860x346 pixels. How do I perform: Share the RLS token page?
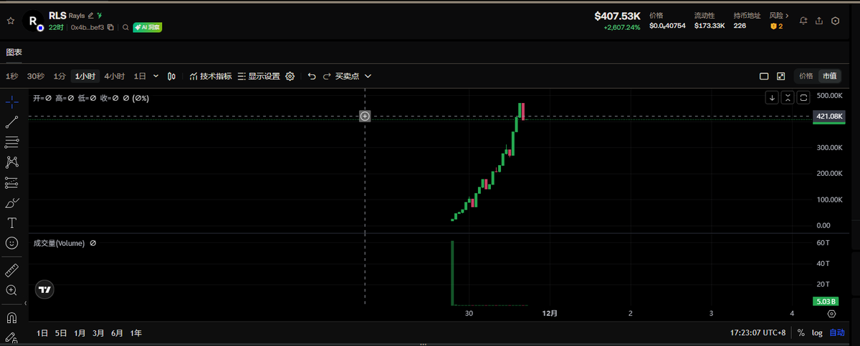point(820,21)
